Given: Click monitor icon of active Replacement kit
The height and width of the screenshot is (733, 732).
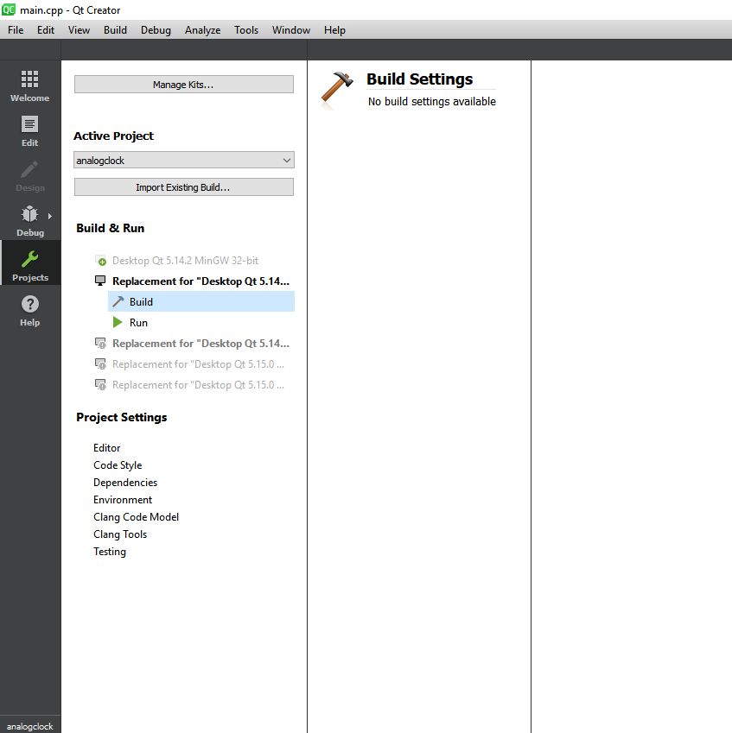Looking at the screenshot, I should 100,281.
